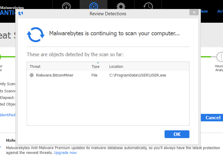Open the Settings gear icon tab

pos(121,6)
